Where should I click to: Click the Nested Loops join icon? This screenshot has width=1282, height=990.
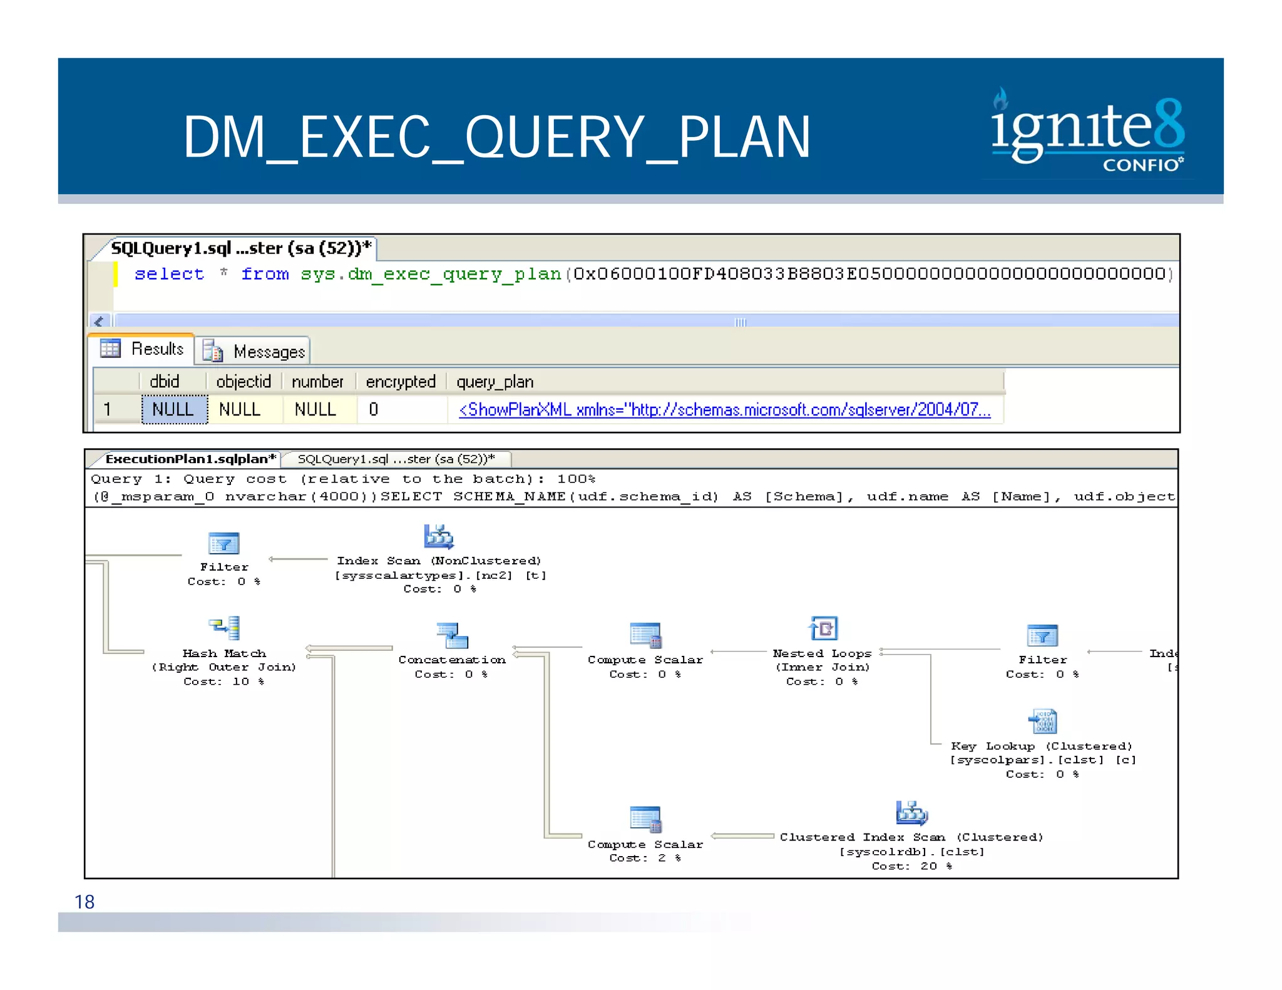[x=823, y=628]
